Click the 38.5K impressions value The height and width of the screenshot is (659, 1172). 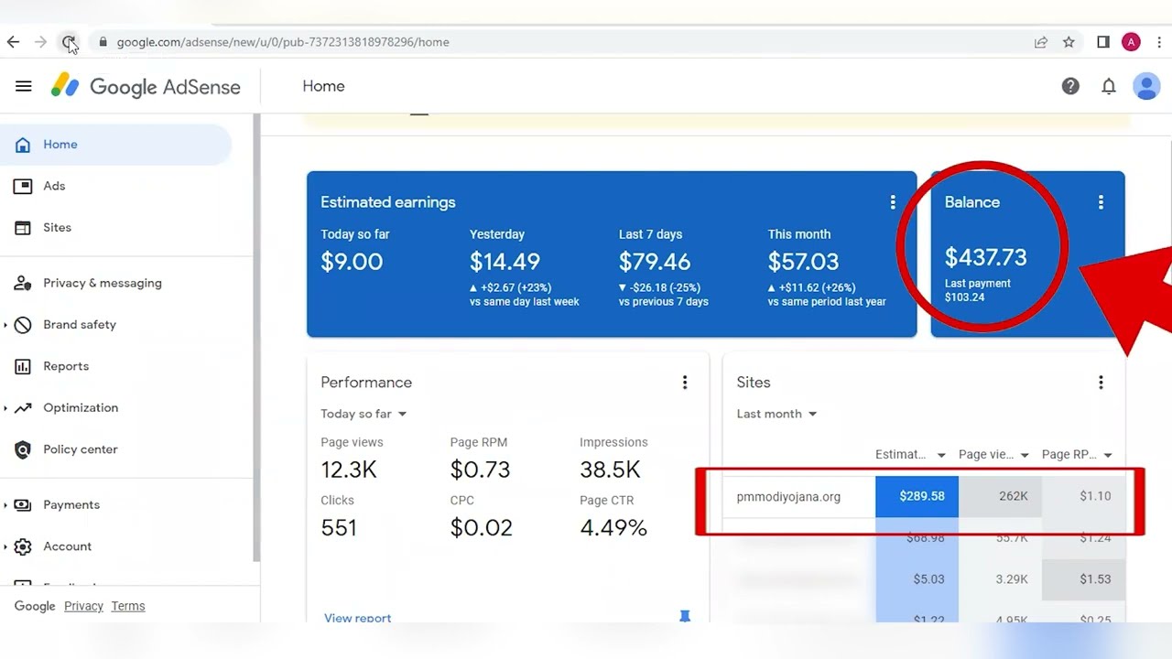(x=610, y=470)
